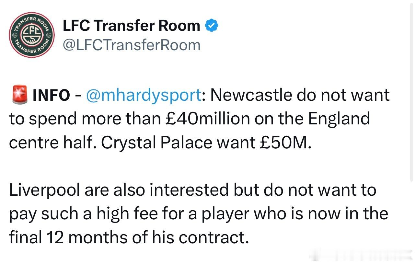Select the word Liverpool in second paragraph
Screen dimensions: 416x265
pyautogui.click(x=44, y=190)
